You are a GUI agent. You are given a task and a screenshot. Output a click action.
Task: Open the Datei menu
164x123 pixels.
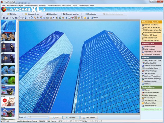coord(4,5)
